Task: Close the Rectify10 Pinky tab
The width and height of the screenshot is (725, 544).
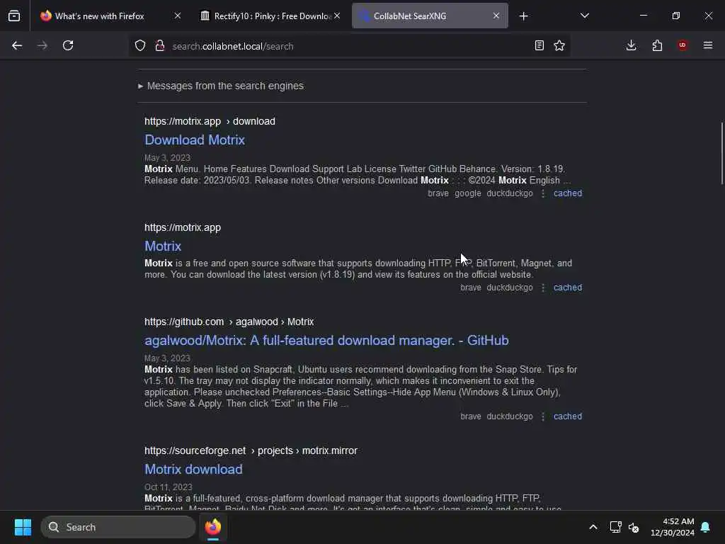Action: pos(337,16)
